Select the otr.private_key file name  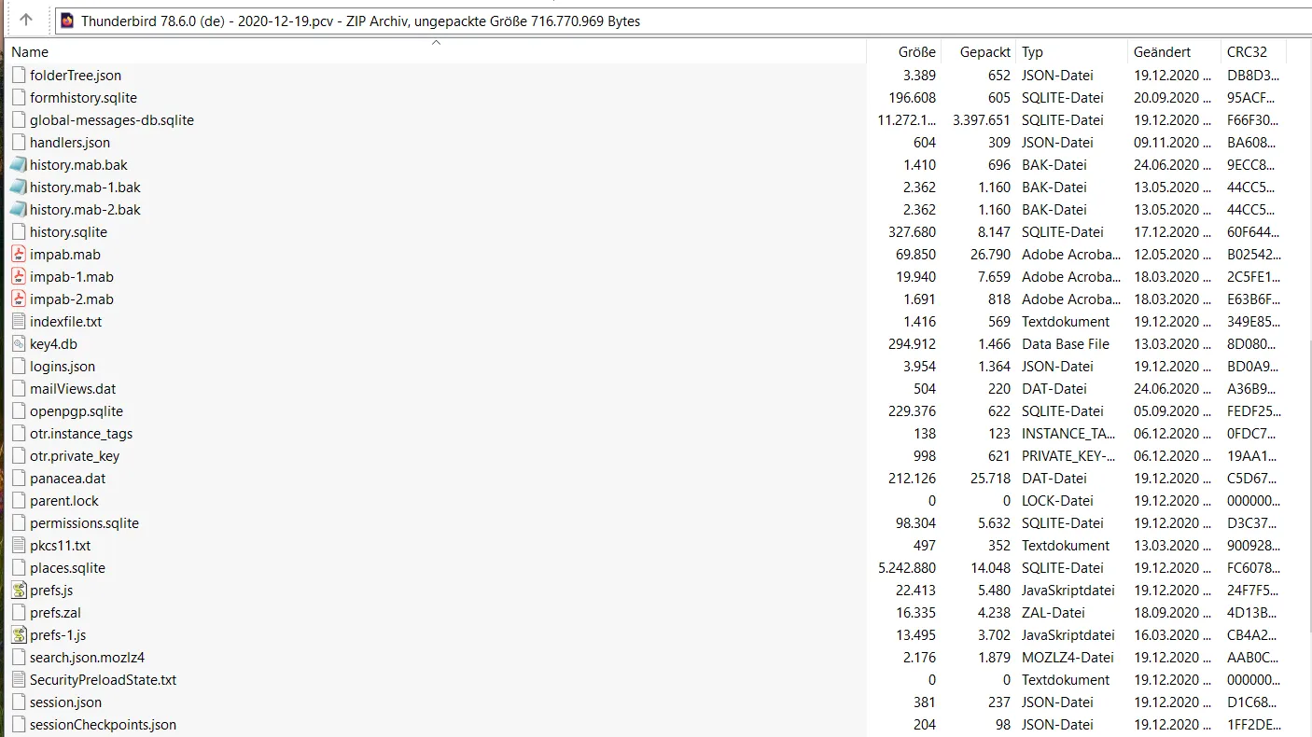75,455
